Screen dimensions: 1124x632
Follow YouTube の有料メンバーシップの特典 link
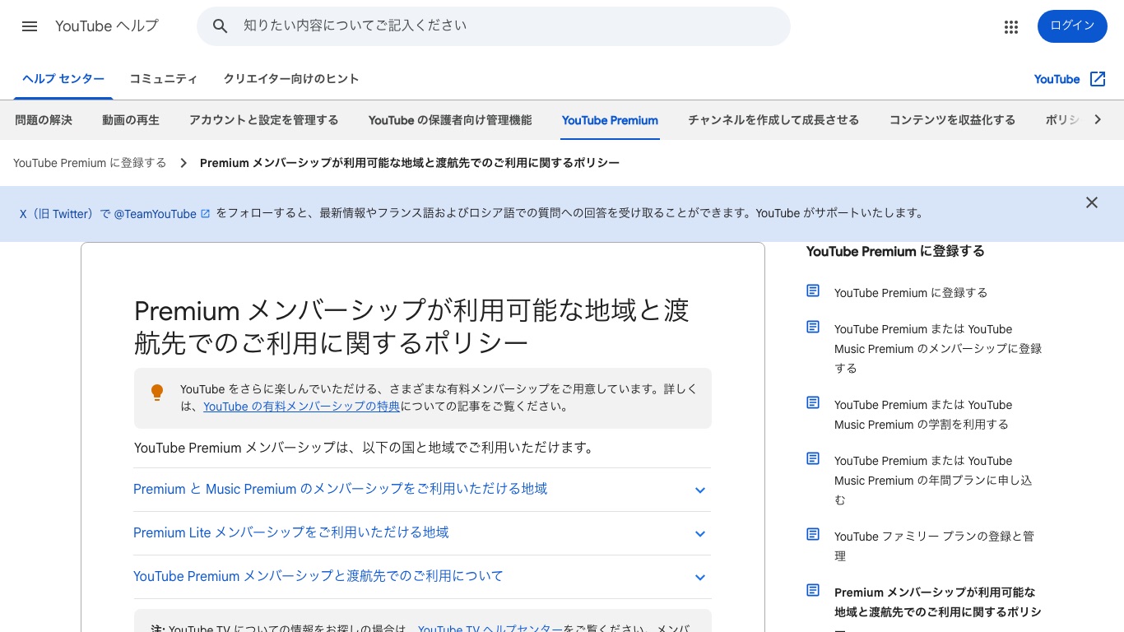[x=302, y=407]
